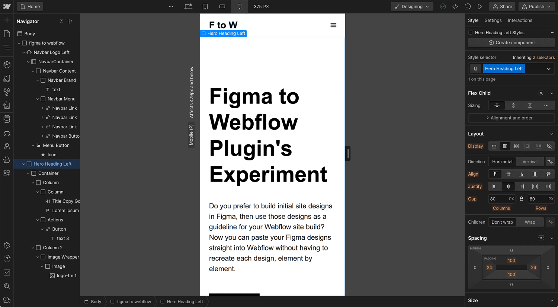Open the Variables panel icon
The image size is (558, 307).
pyautogui.click(x=7, y=78)
